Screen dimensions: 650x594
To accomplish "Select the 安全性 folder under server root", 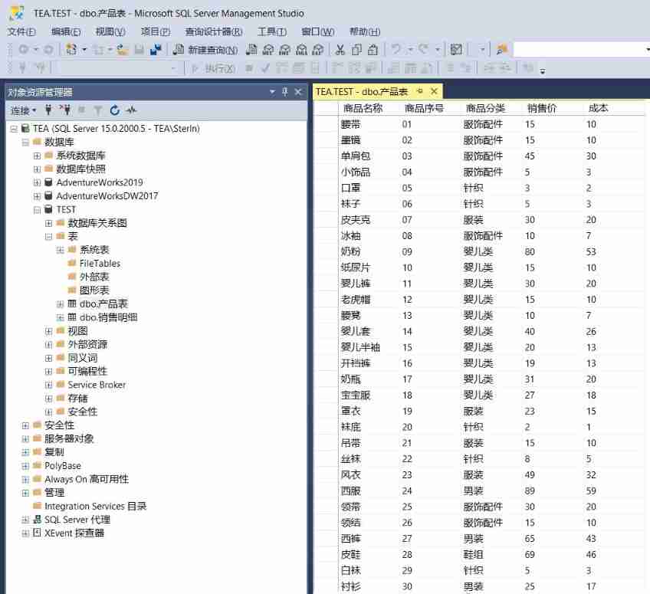I will coord(59,425).
